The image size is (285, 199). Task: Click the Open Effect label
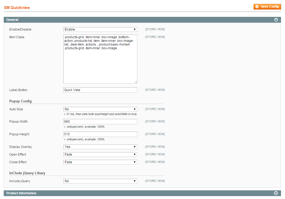(18, 155)
